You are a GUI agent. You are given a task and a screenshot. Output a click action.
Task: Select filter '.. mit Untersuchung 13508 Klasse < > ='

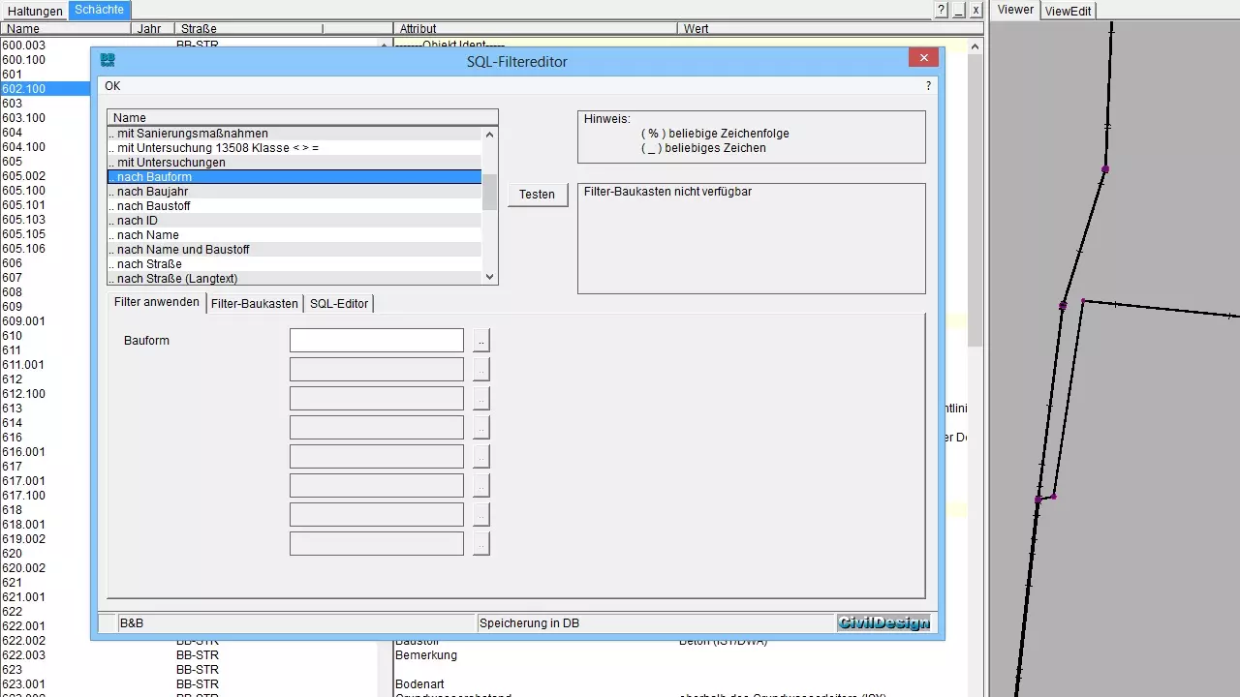pos(294,148)
